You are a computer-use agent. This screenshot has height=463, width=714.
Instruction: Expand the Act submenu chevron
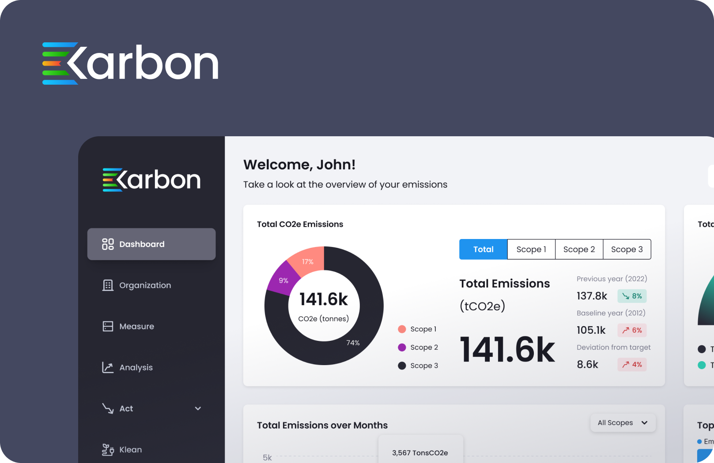(198, 408)
